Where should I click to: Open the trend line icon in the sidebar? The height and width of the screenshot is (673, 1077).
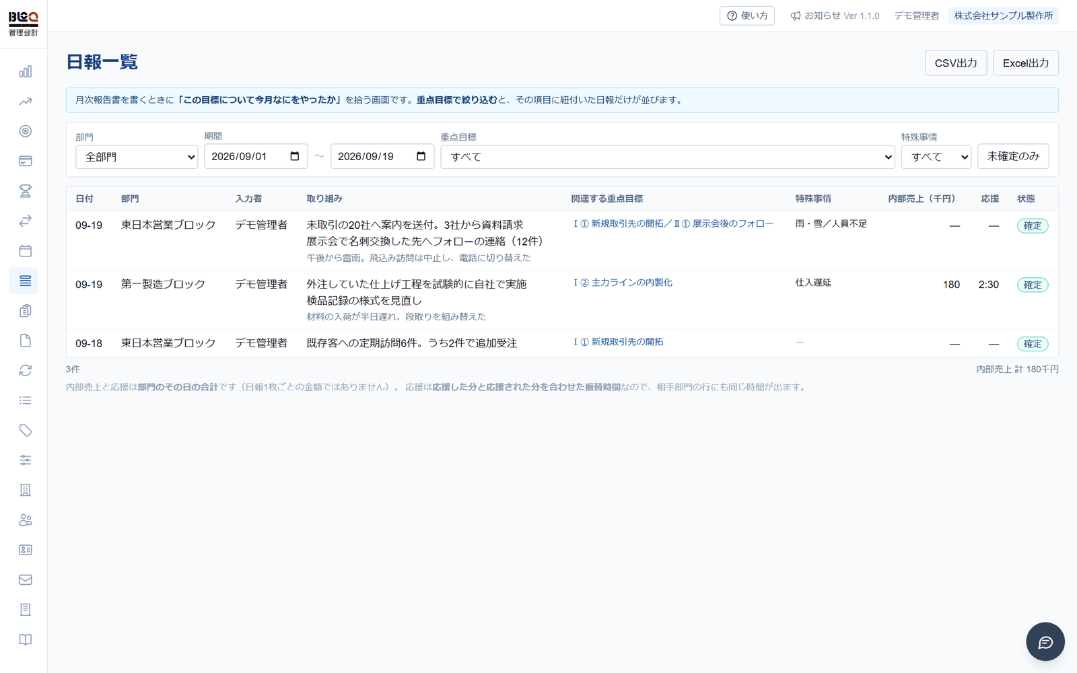coord(25,102)
